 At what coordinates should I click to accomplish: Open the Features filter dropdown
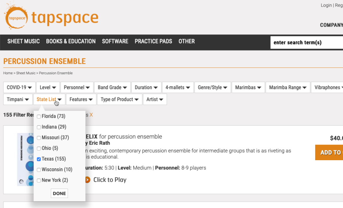[81, 99]
